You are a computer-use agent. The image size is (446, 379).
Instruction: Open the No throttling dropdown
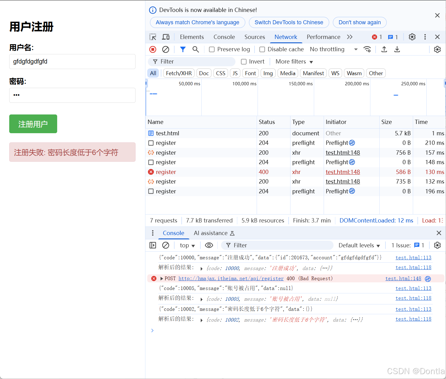(x=334, y=49)
